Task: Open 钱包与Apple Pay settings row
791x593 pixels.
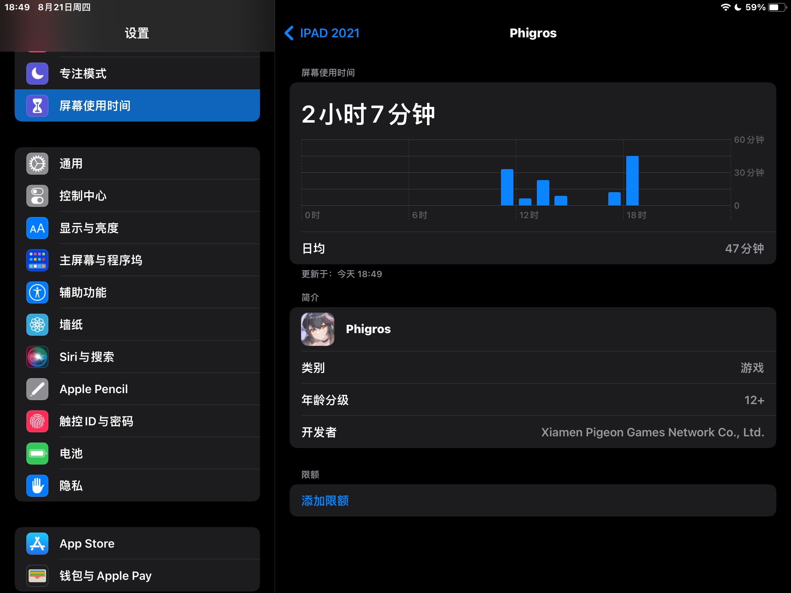Action: [137, 576]
